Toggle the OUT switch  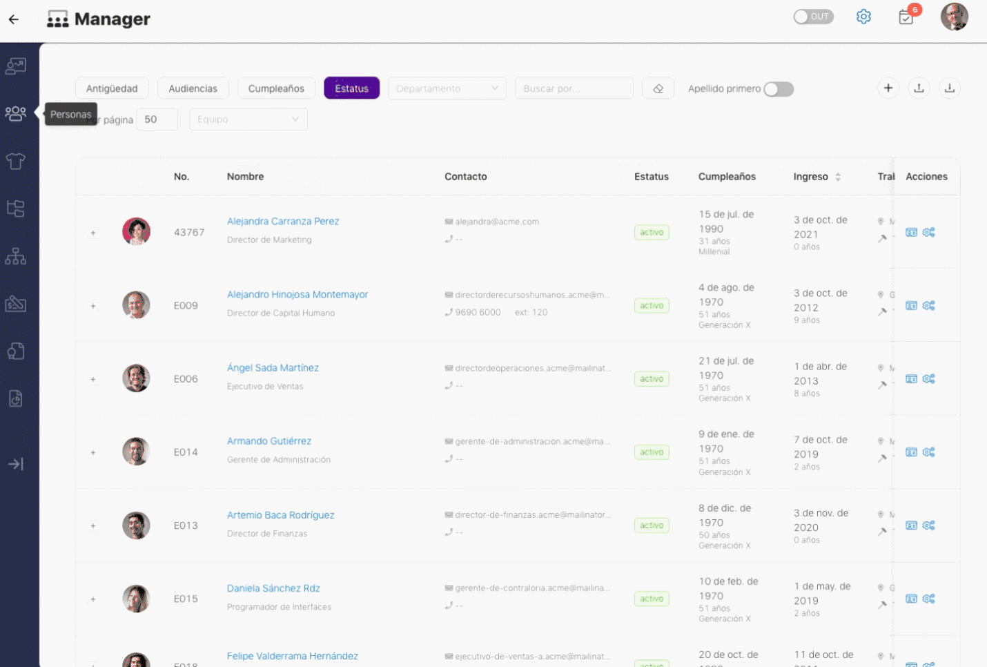coord(813,17)
